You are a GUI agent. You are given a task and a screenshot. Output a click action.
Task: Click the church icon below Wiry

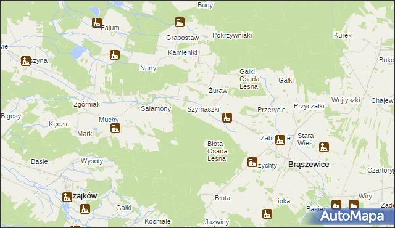click(x=354, y=205)
